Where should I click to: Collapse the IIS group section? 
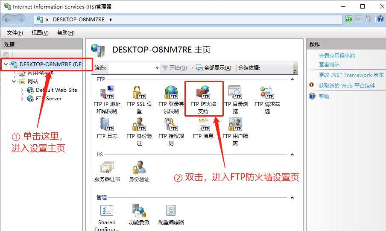point(292,155)
